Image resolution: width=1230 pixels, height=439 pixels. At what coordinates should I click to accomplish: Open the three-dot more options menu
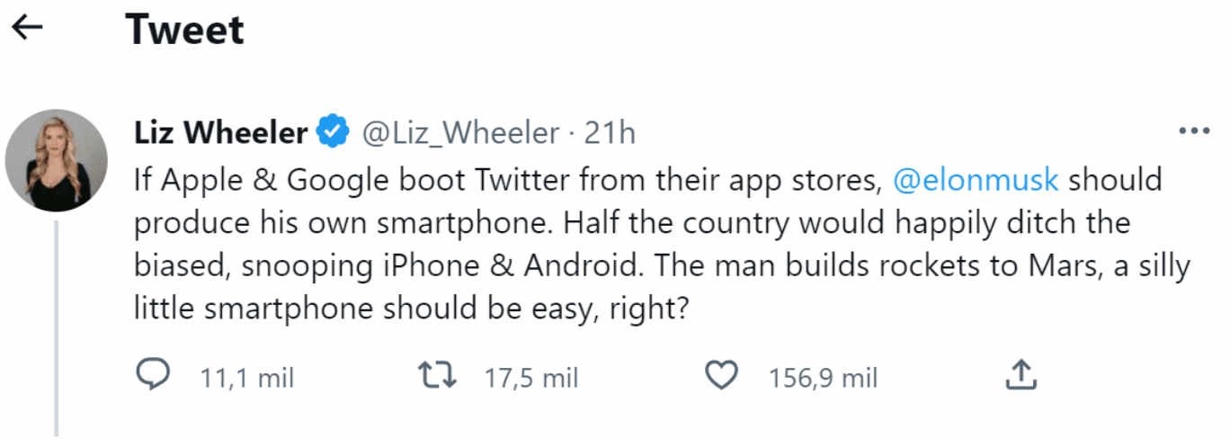pyautogui.click(x=1193, y=132)
